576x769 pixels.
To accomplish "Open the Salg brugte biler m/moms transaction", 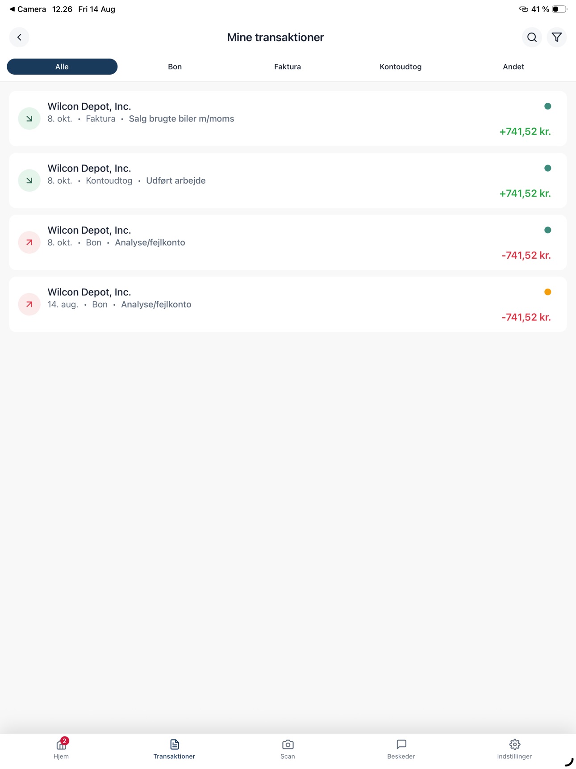I will click(288, 118).
